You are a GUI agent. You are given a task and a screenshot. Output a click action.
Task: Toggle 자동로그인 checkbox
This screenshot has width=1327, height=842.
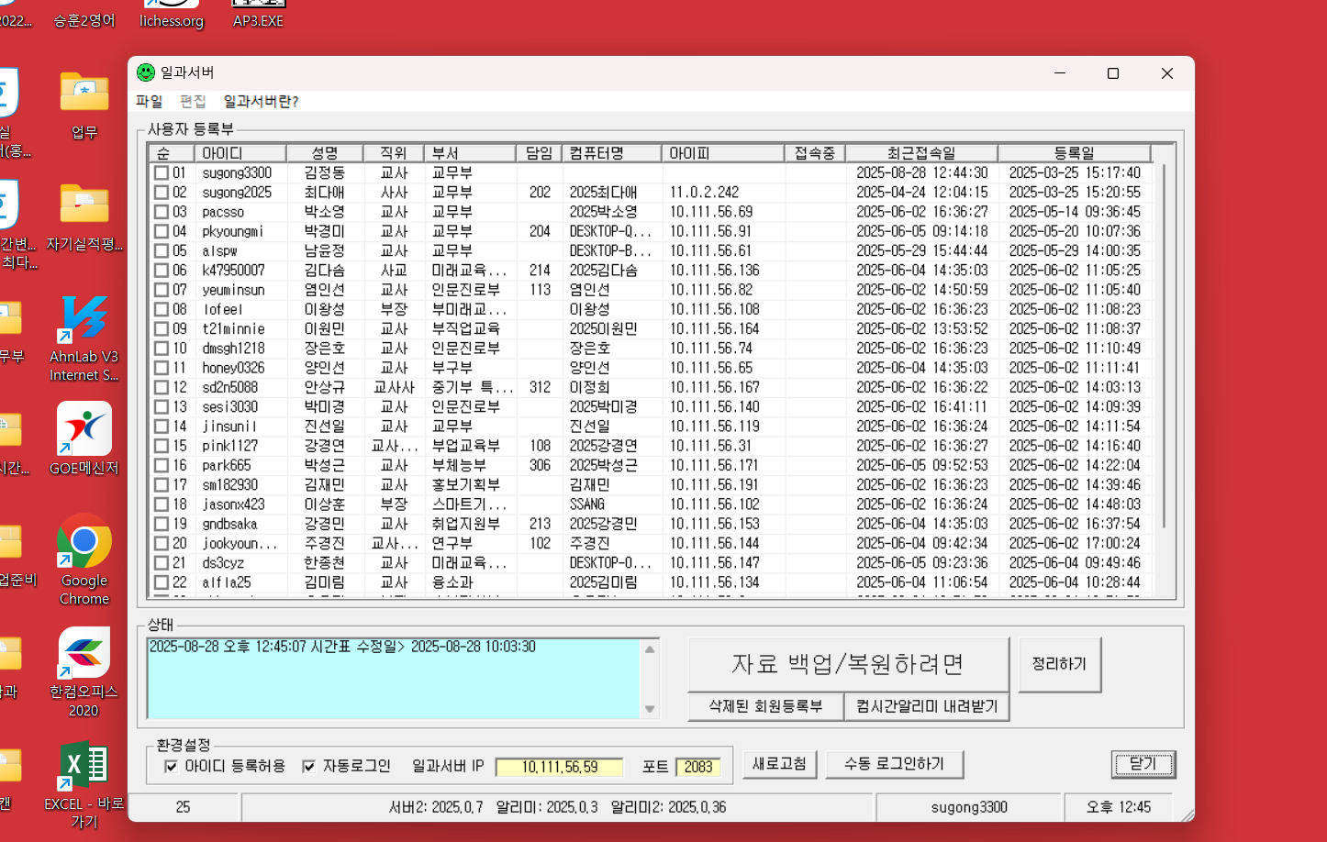pos(309,766)
